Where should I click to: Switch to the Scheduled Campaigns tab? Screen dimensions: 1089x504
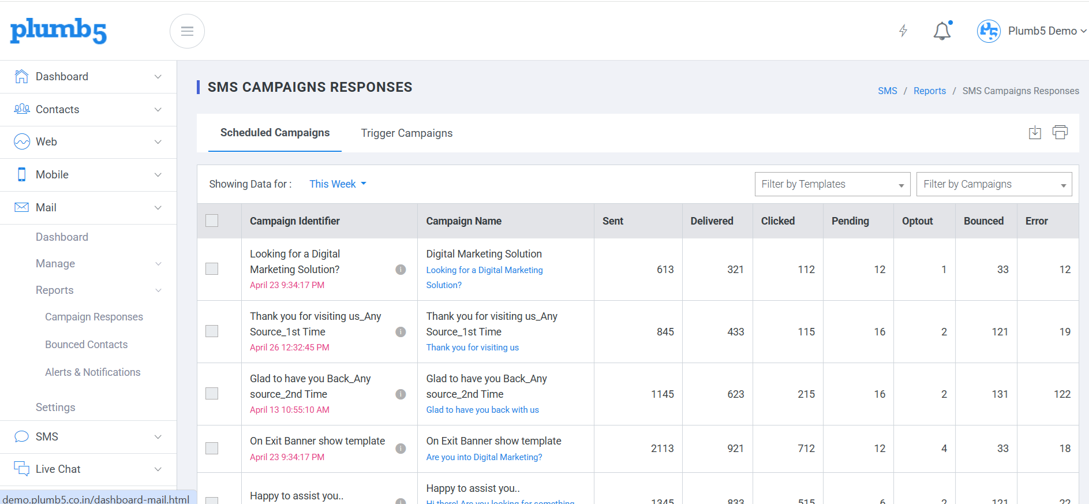(x=275, y=133)
